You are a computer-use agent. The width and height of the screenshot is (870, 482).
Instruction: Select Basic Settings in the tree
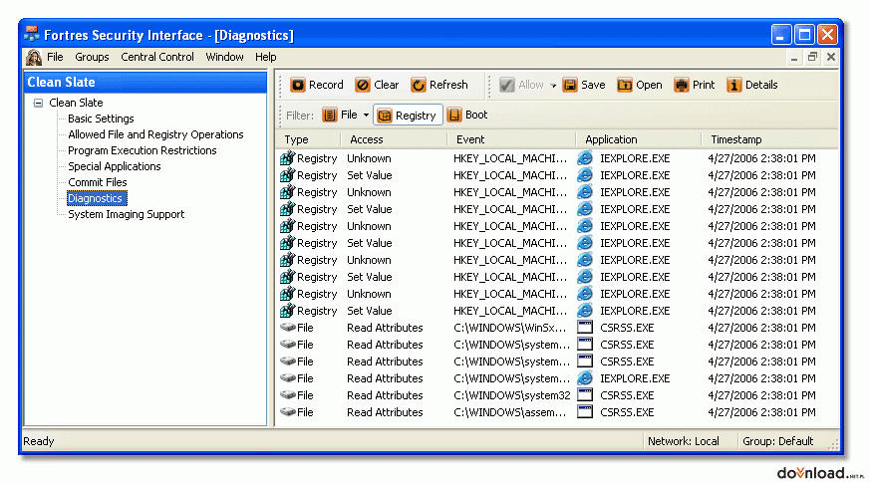coord(101,119)
